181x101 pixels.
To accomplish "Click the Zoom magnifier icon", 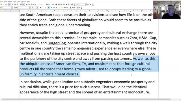I will point(69,4).
